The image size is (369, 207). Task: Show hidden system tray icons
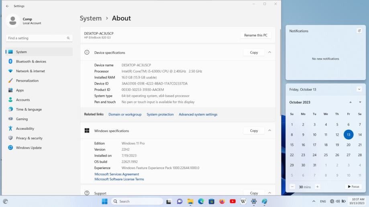pos(314,201)
